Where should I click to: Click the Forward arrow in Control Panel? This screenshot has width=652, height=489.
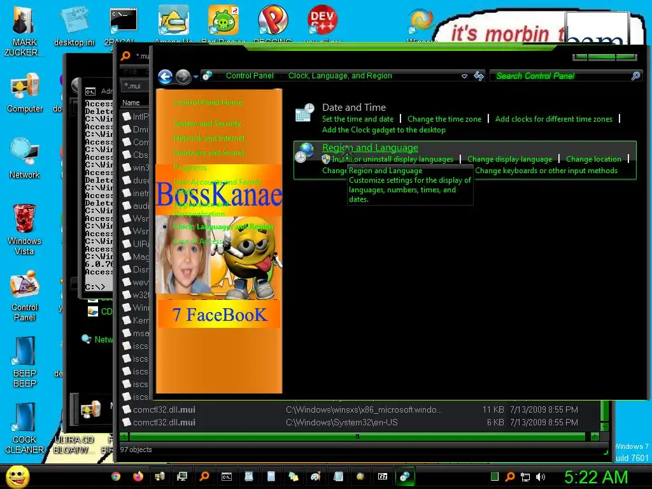(183, 76)
